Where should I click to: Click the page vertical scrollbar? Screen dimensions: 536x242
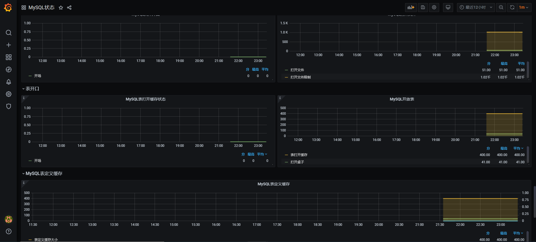click(x=535, y=202)
